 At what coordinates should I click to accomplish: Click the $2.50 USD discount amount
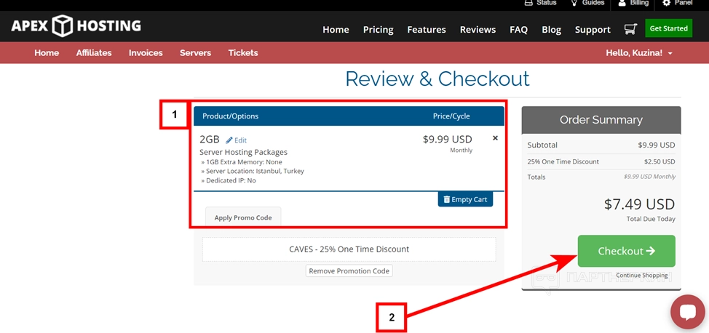pyautogui.click(x=660, y=161)
